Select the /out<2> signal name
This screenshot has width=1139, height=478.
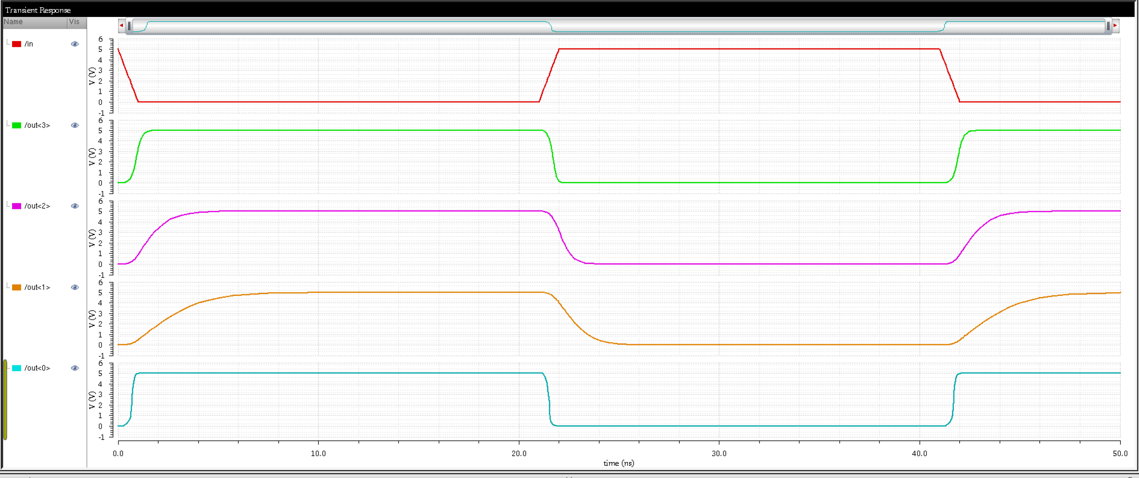pyautogui.click(x=37, y=206)
